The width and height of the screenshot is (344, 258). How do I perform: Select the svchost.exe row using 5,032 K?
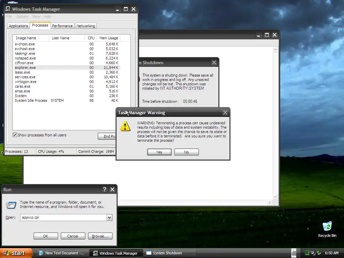tap(67, 49)
